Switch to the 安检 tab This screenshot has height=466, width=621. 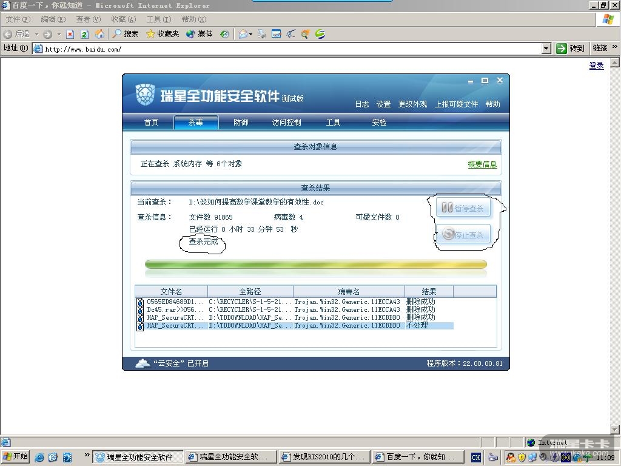(x=379, y=123)
